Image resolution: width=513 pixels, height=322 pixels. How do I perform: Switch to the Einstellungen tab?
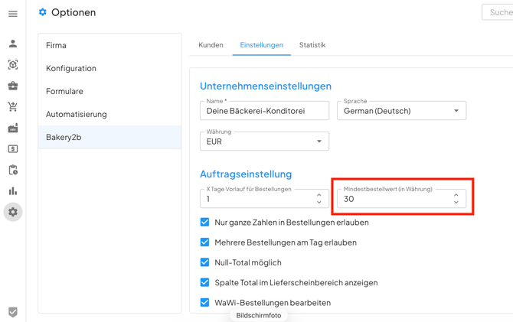(262, 45)
